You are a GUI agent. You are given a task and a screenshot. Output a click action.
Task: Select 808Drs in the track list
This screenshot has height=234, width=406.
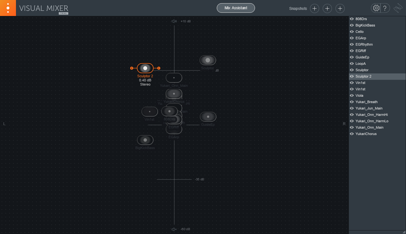pos(377,19)
